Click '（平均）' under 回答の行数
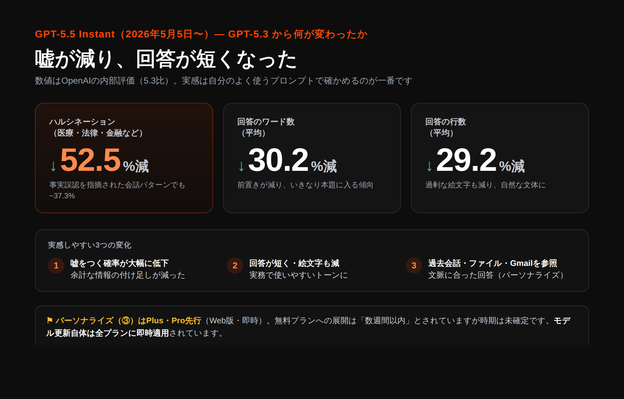The width and height of the screenshot is (624, 399). (441, 133)
